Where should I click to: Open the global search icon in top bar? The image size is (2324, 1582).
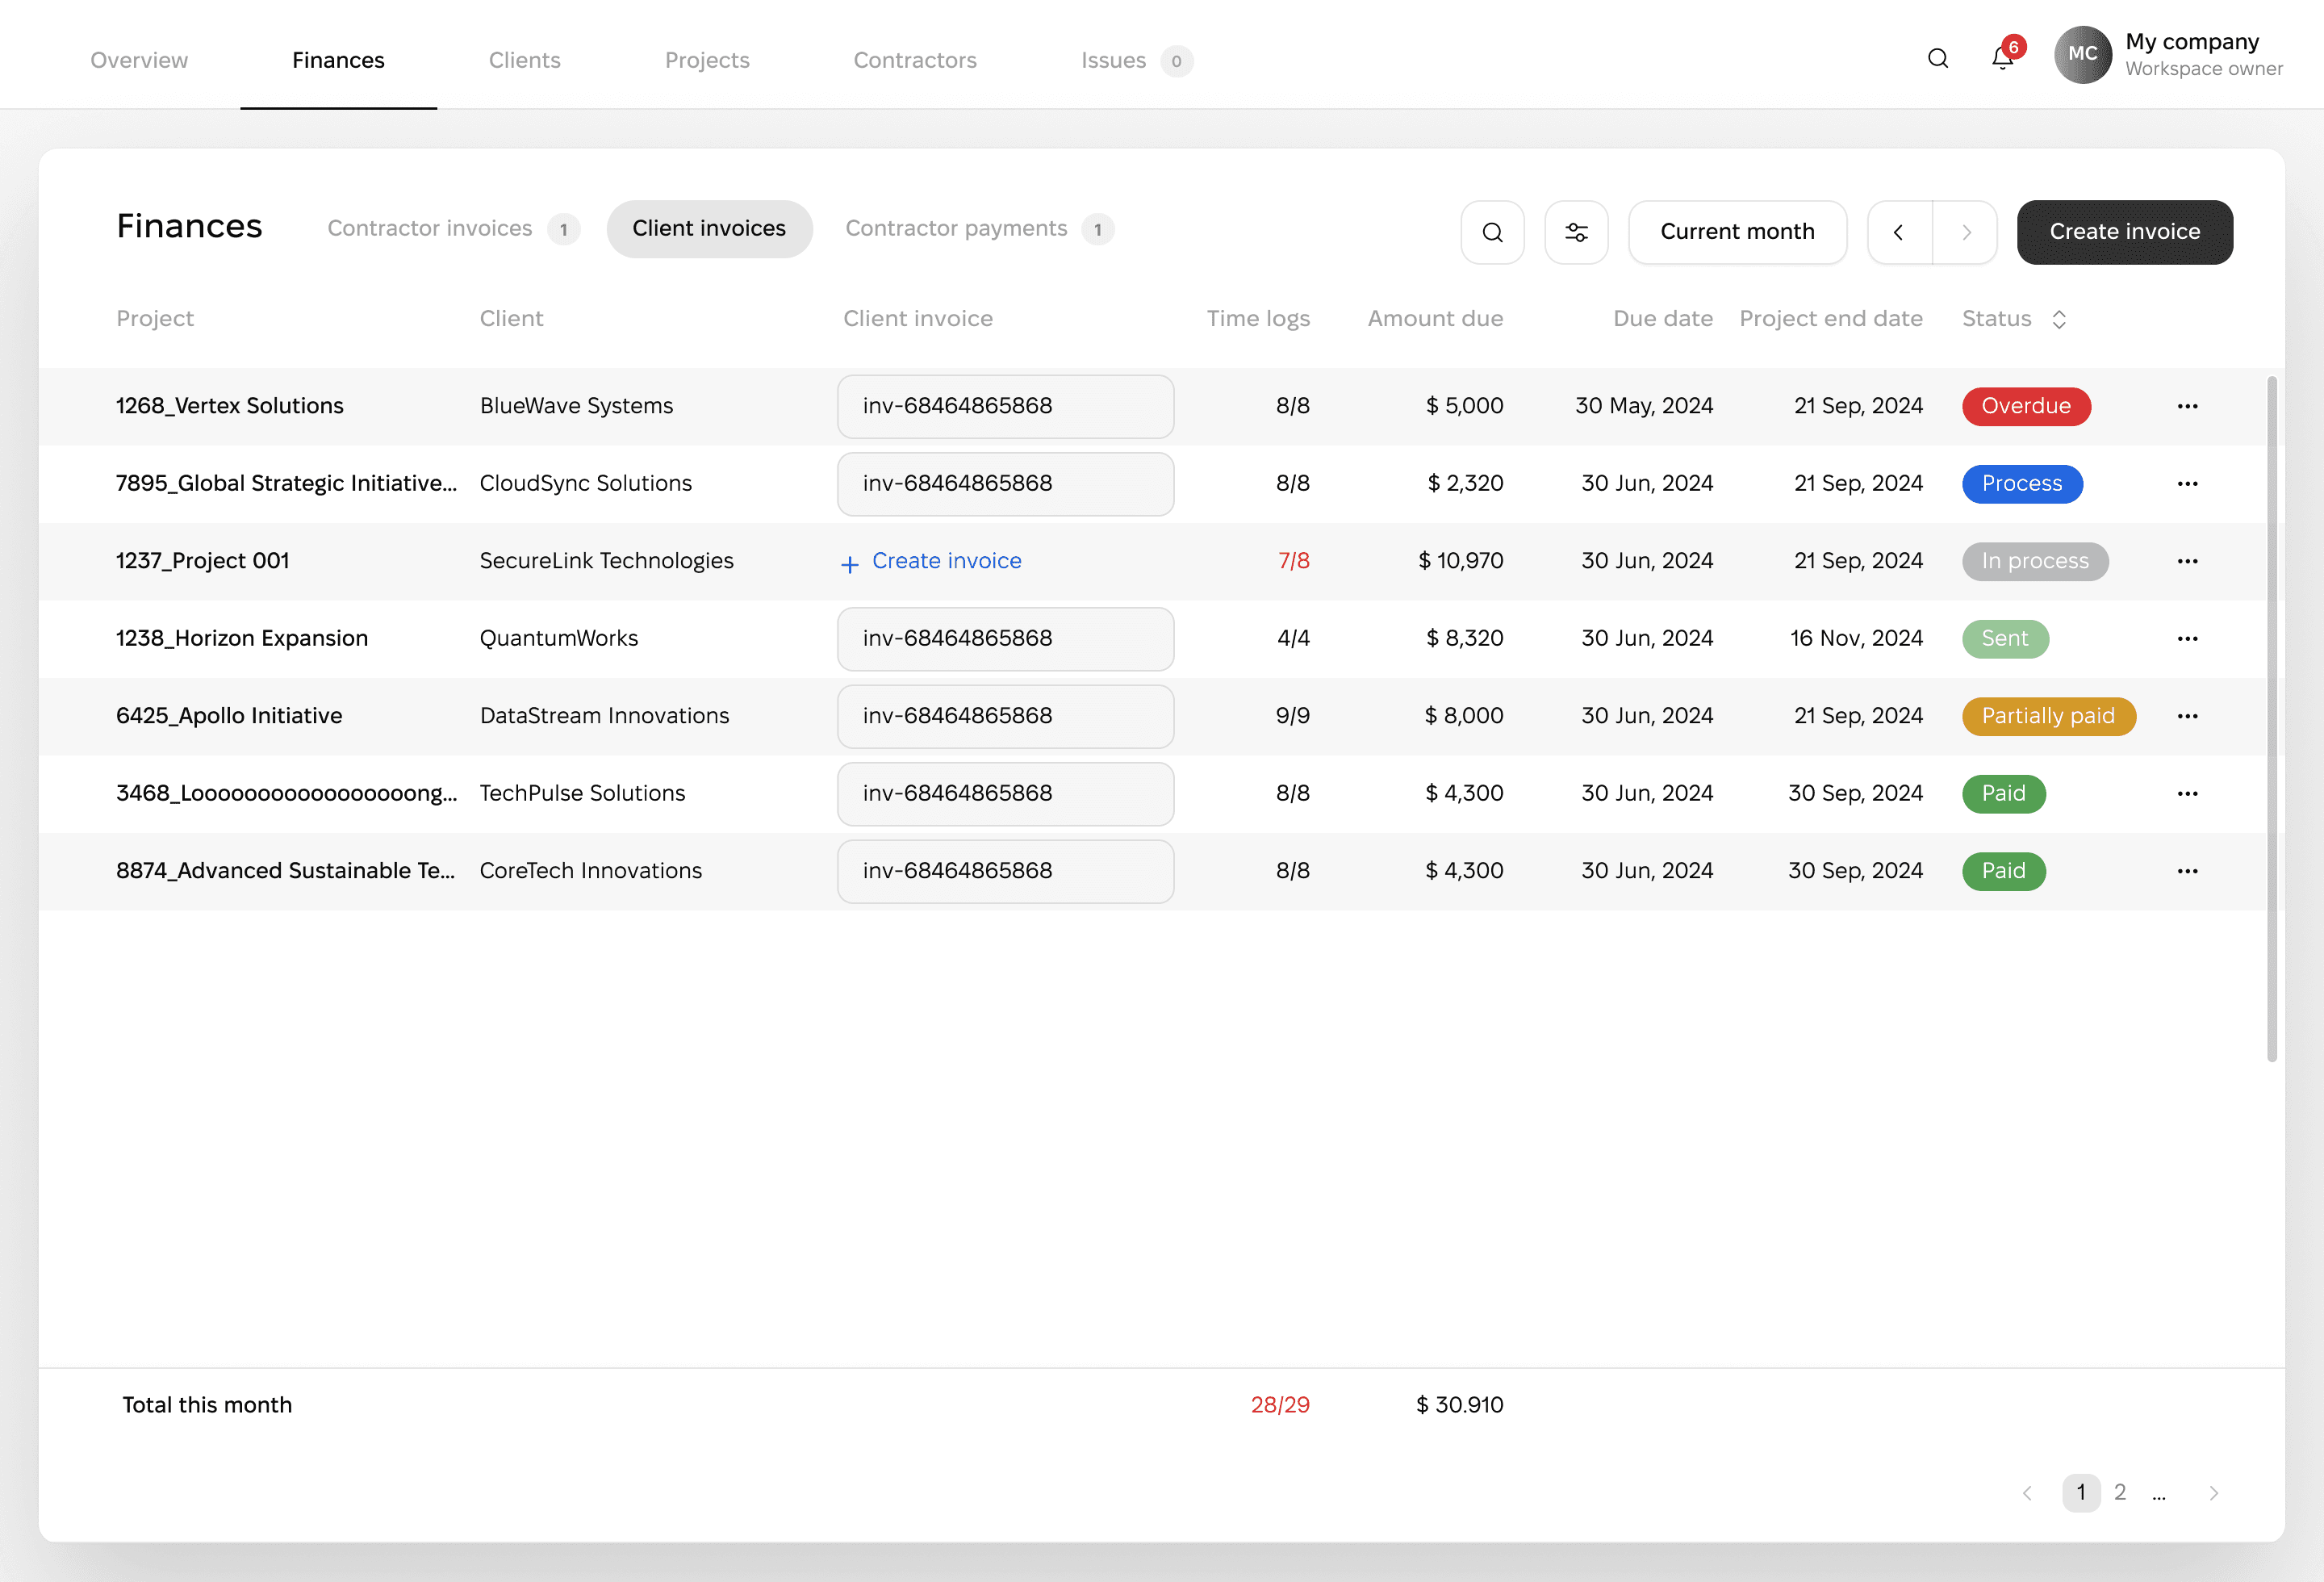1937,59
